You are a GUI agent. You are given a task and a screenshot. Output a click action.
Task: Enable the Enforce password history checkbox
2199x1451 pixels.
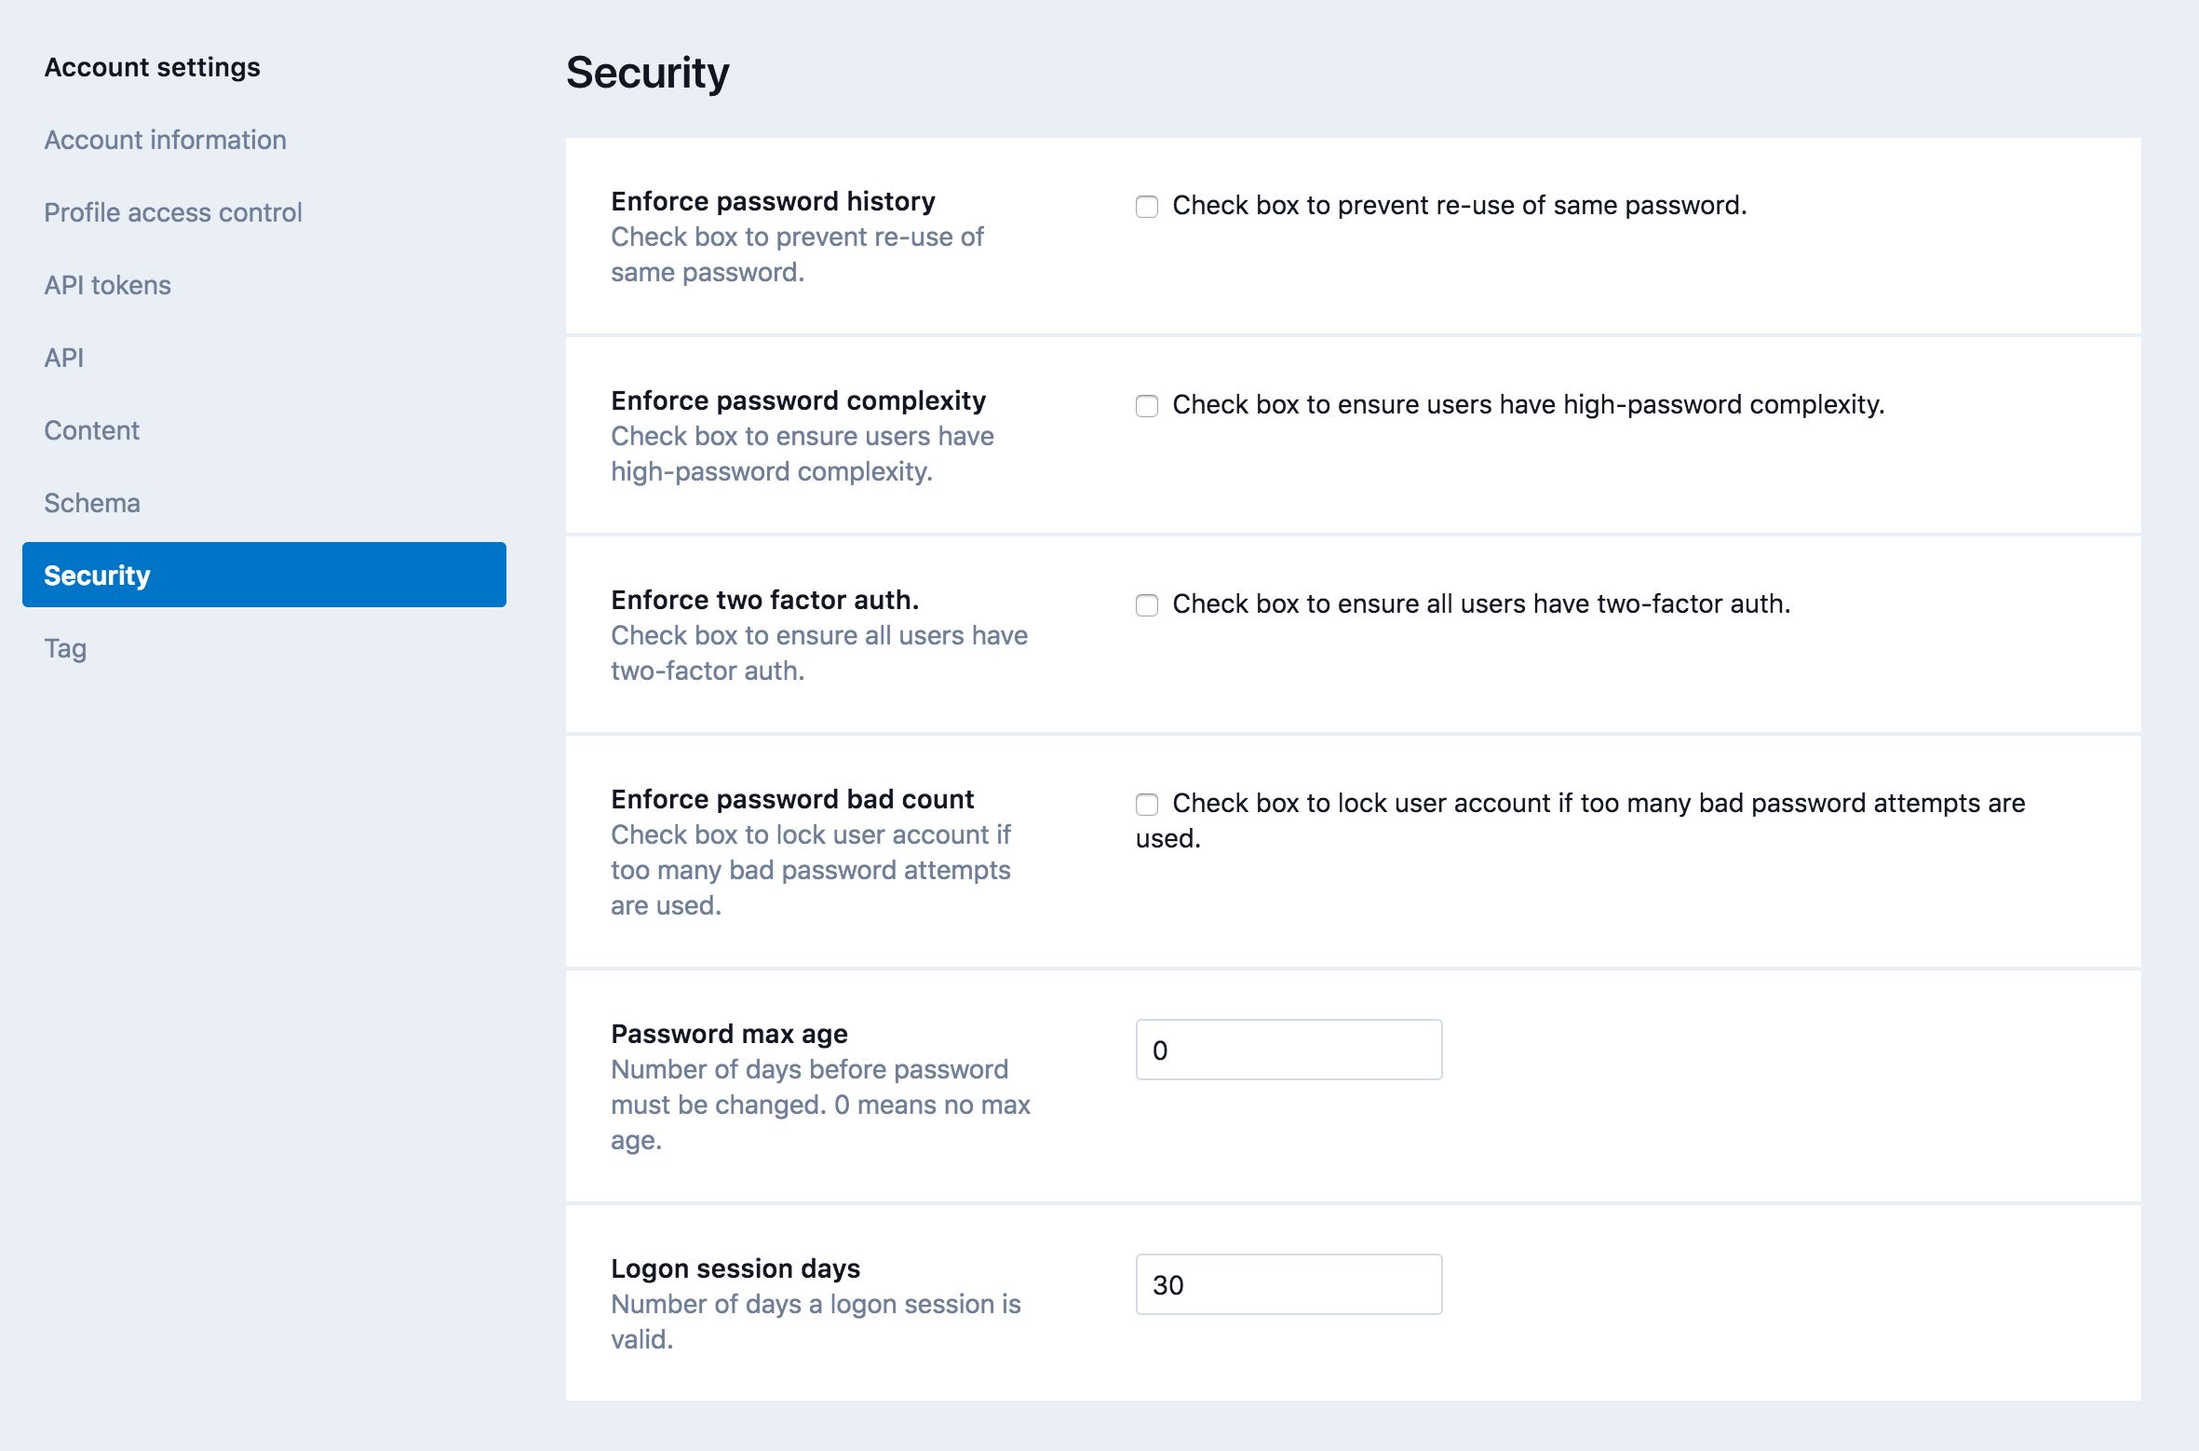pyautogui.click(x=1147, y=206)
